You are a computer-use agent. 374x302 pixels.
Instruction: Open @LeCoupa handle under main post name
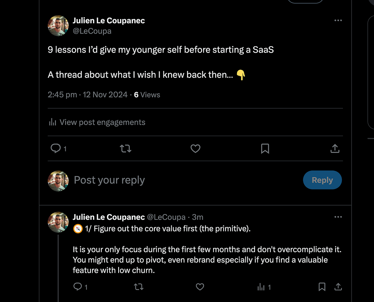pyautogui.click(x=92, y=31)
